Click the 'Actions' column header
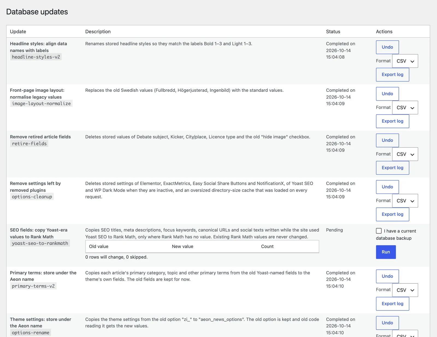The width and height of the screenshot is (437, 337). tap(384, 31)
